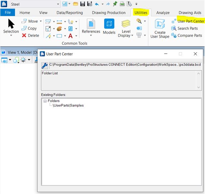Viewport: 205px width, 194px height.
Task: Click the V8 file format icon
Action: click(x=65, y=4)
